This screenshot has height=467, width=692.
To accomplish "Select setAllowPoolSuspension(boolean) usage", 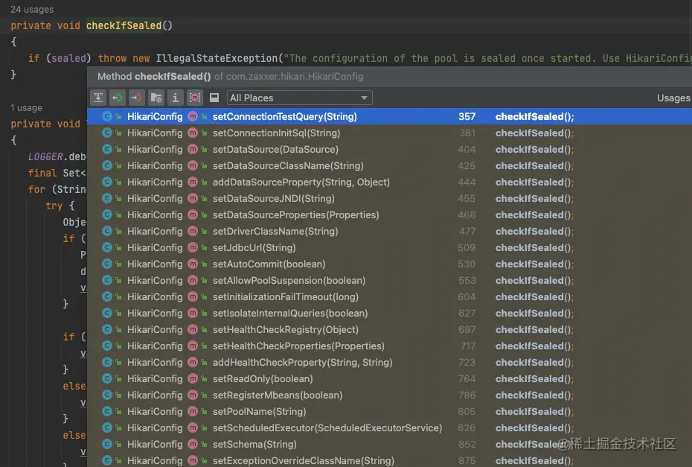I will point(389,280).
